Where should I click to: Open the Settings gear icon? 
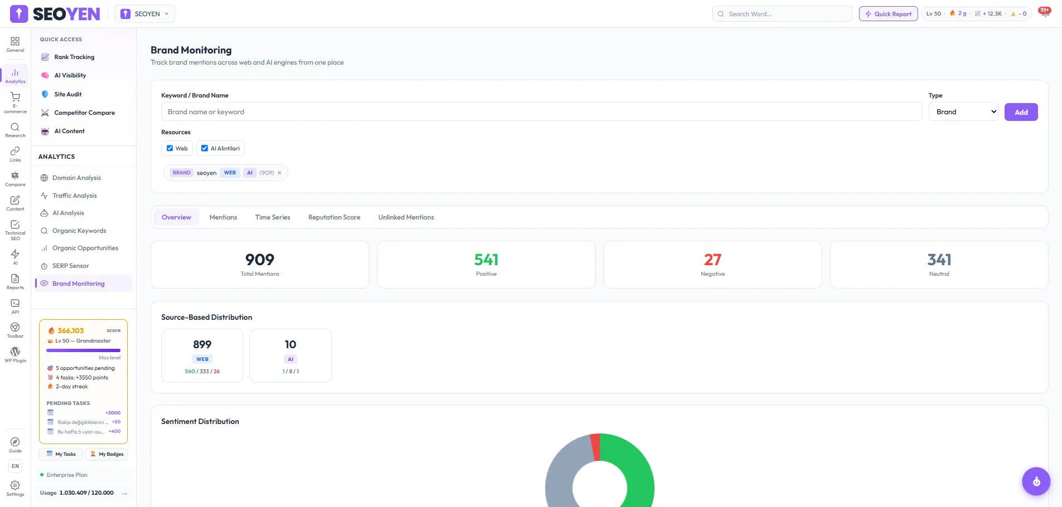[x=15, y=485]
